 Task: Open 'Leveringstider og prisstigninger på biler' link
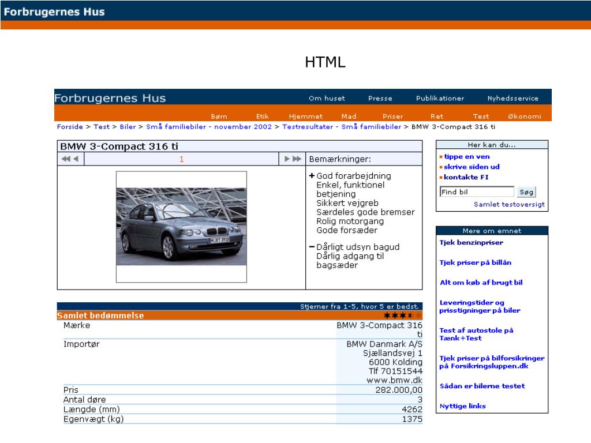(x=480, y=306)
